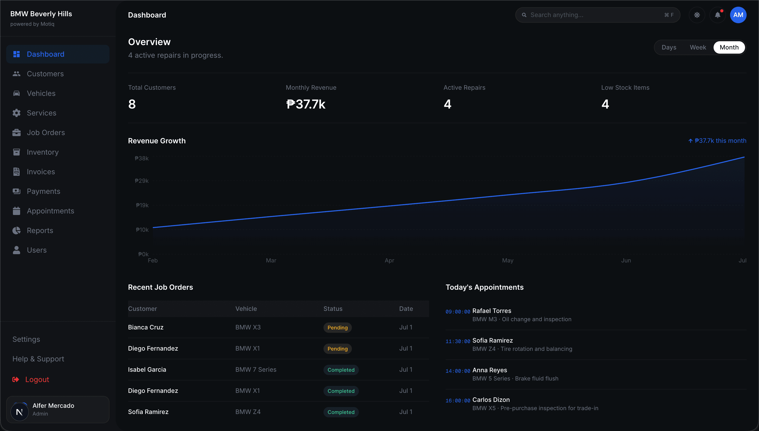Click the red Logout arrow icon

16,379
